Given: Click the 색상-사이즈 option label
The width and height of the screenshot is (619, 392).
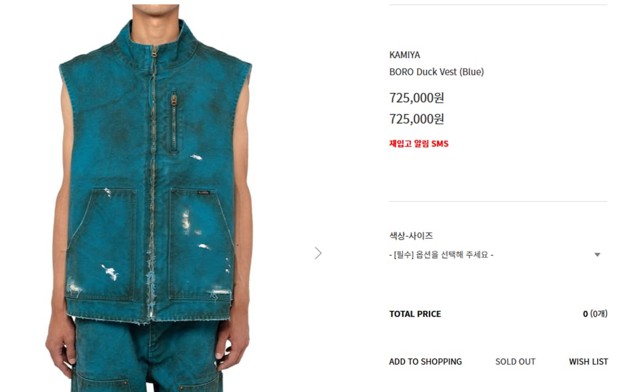Looking at the screenshot, I should point(411,236).
